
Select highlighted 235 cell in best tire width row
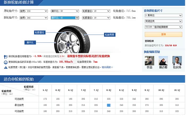click(x=109, y=105)
